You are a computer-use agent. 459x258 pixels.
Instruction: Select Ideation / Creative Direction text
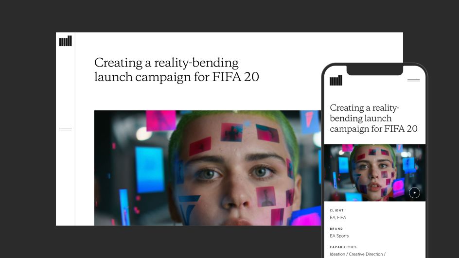(x=358, y=254)
